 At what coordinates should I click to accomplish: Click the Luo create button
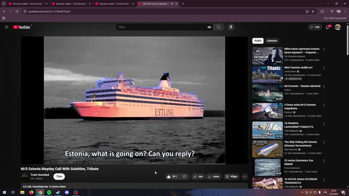(x=315, y=27)
